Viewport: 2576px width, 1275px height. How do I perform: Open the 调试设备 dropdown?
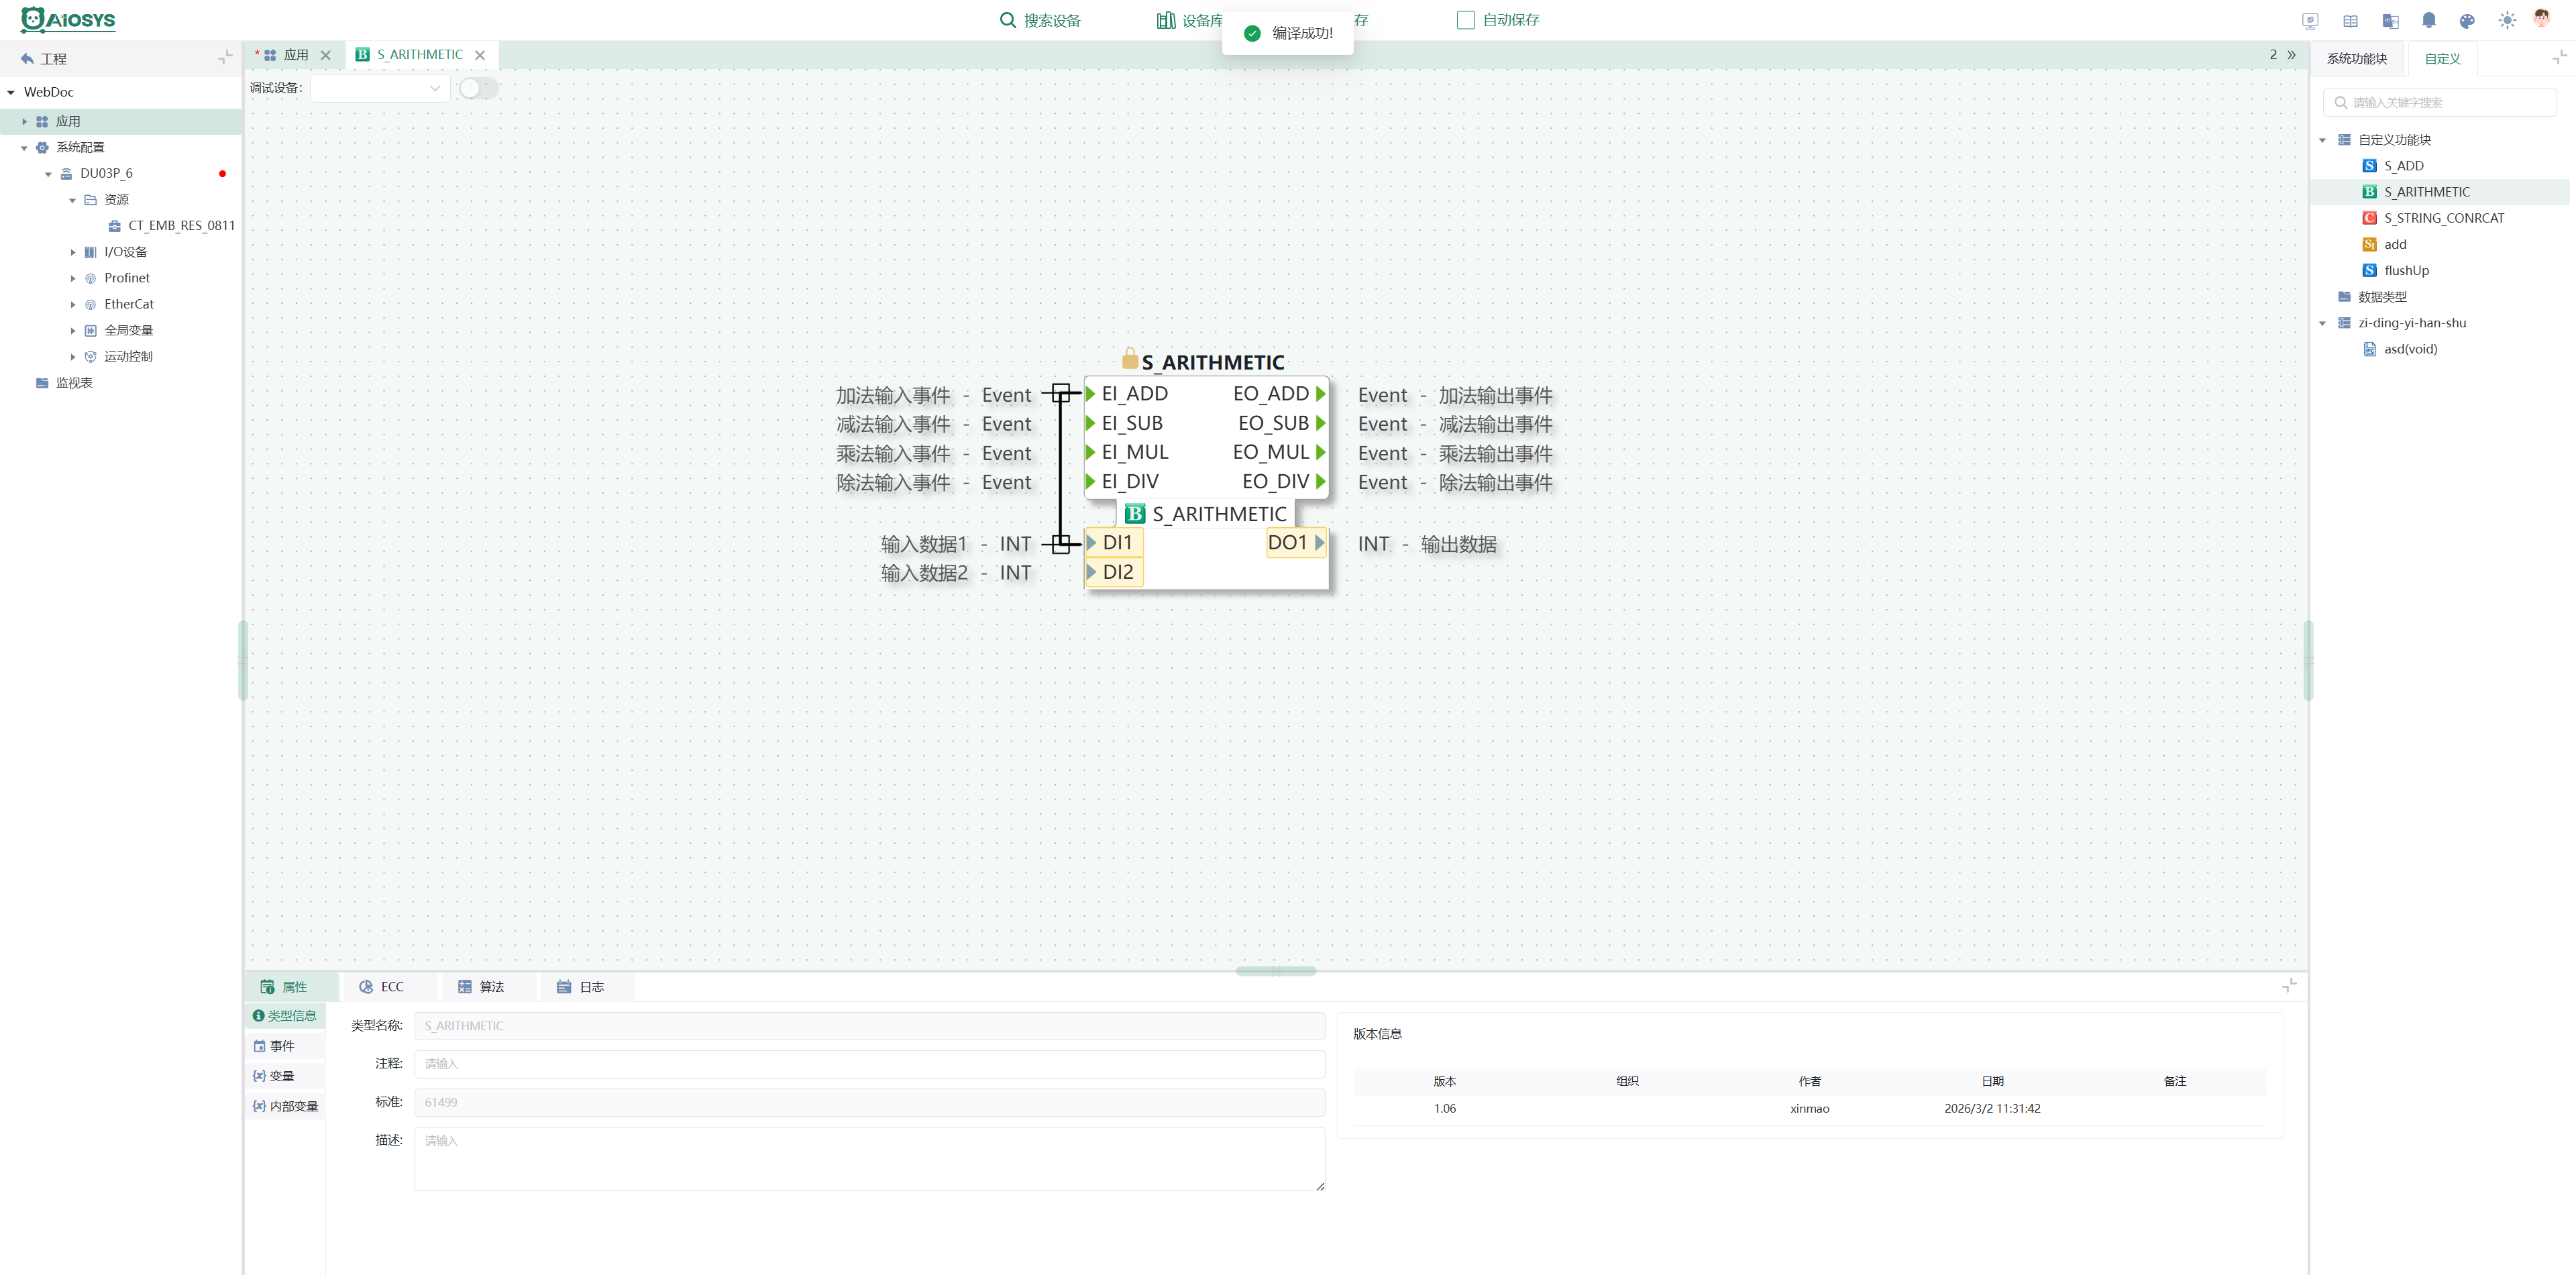(x=380, y=88)
